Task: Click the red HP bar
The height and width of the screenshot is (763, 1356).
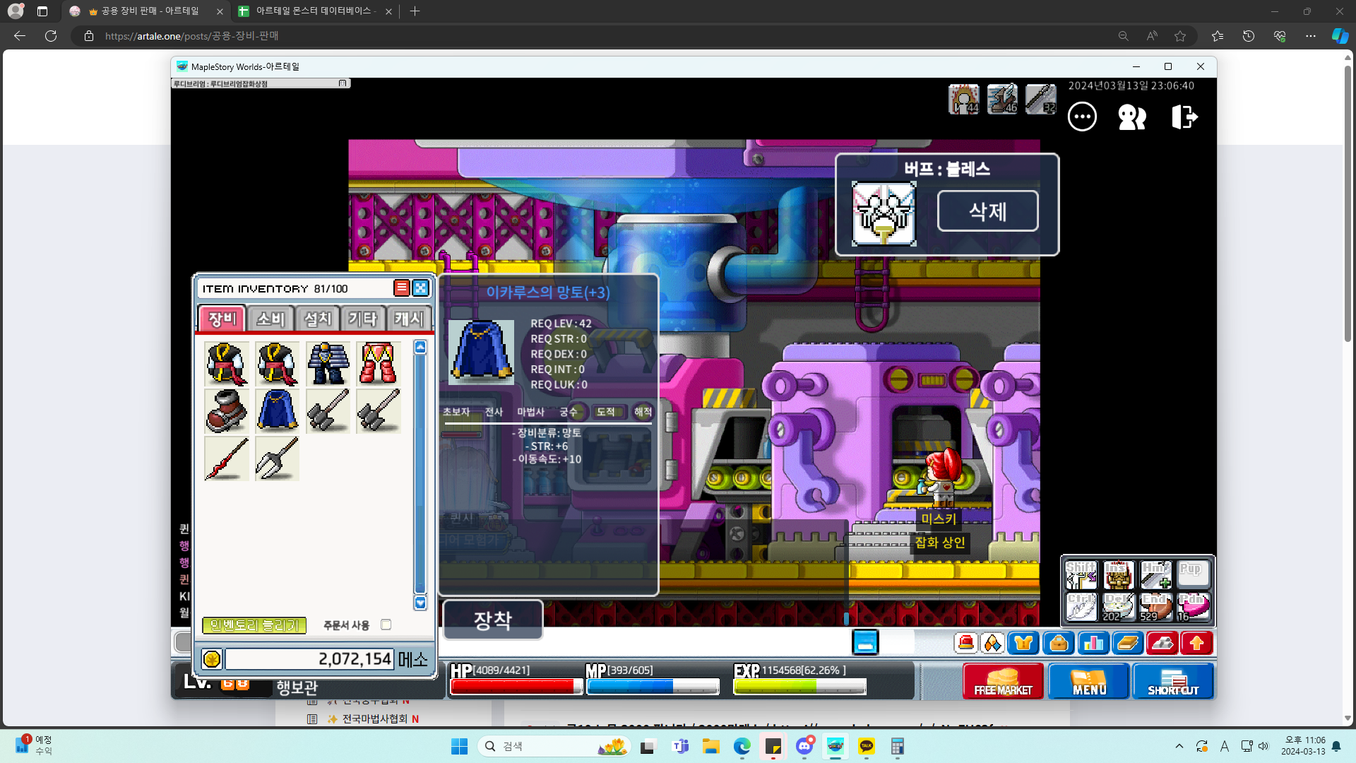Action: click(x=516, y=687)
